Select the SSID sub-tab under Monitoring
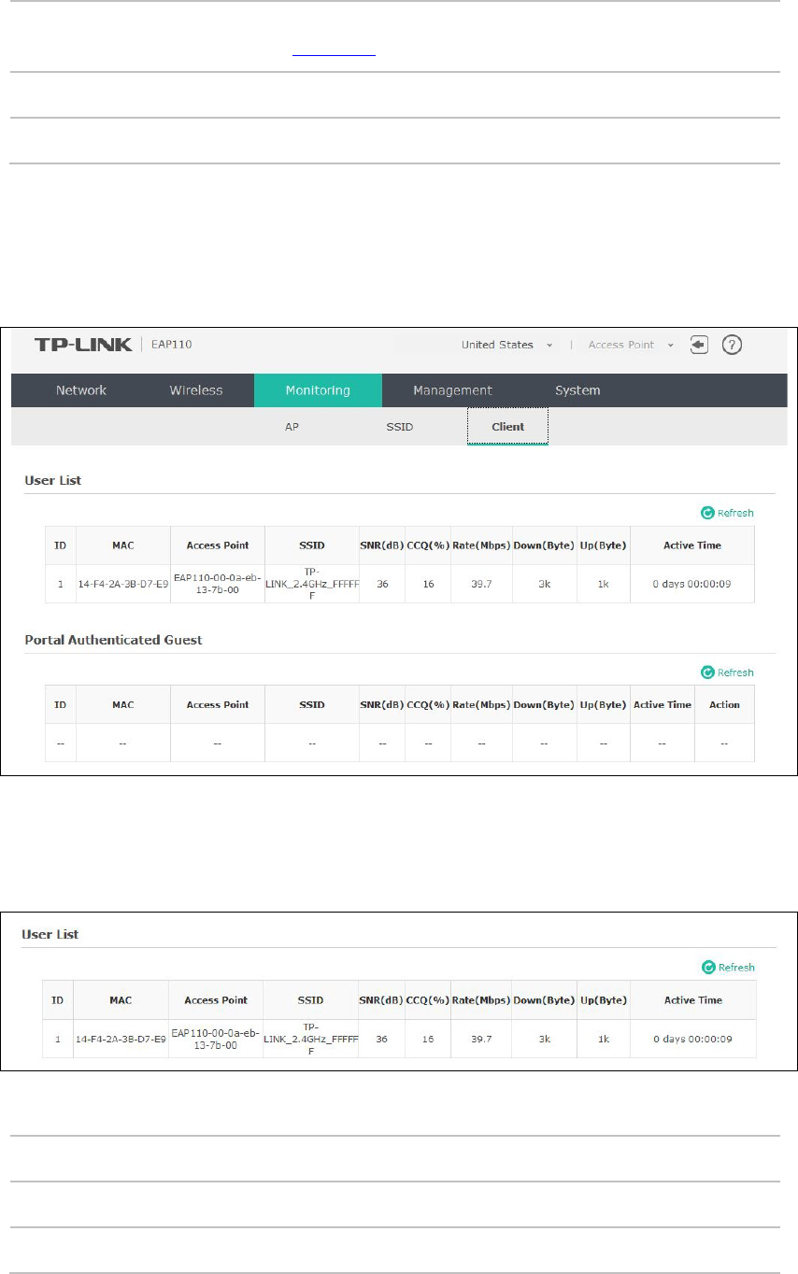Screen dimensions: 798x1274 [399, 427]
